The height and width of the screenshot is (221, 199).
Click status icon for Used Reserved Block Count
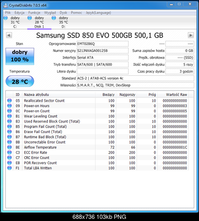pos(10,121)
